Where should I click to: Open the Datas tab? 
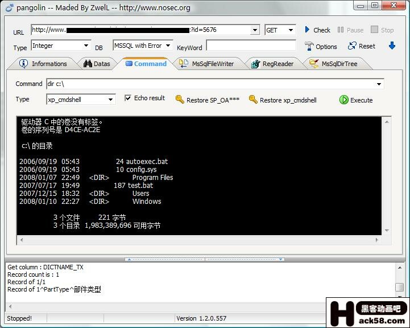tap(97, 64)
